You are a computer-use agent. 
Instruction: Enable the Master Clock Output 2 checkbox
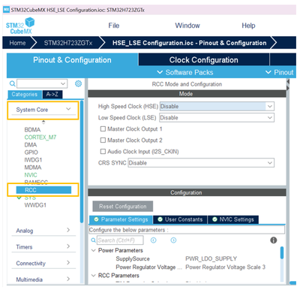(103, 140)
